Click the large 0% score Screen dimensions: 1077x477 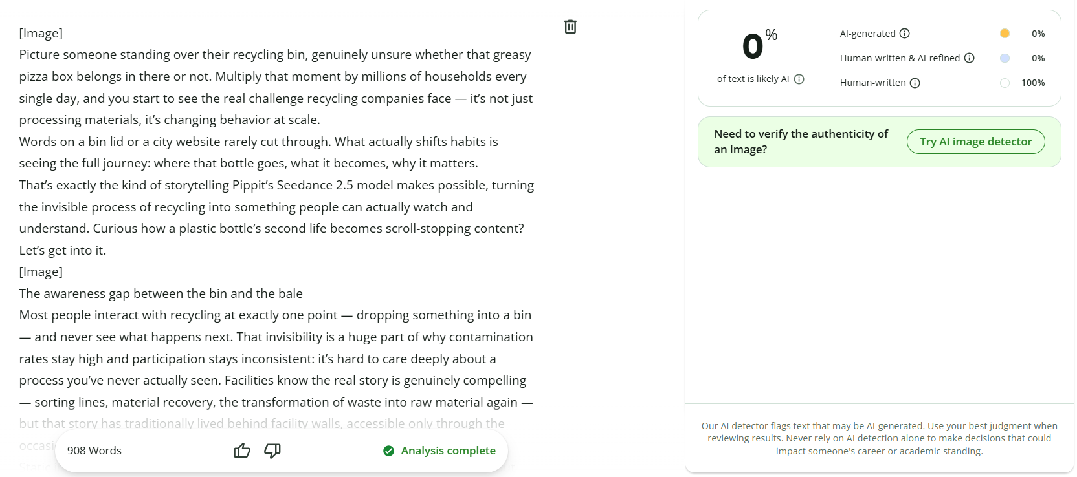pos(760,45)
